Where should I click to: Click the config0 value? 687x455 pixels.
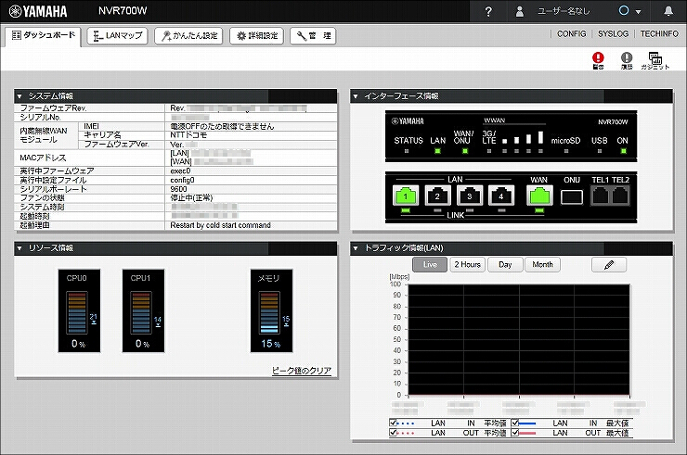click(x=182, y=181)
